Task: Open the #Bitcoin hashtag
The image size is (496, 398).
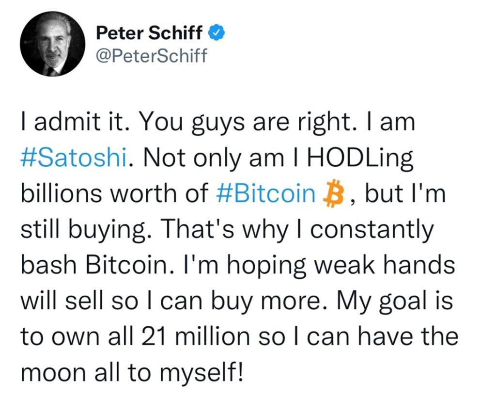Action: [264, 194]
